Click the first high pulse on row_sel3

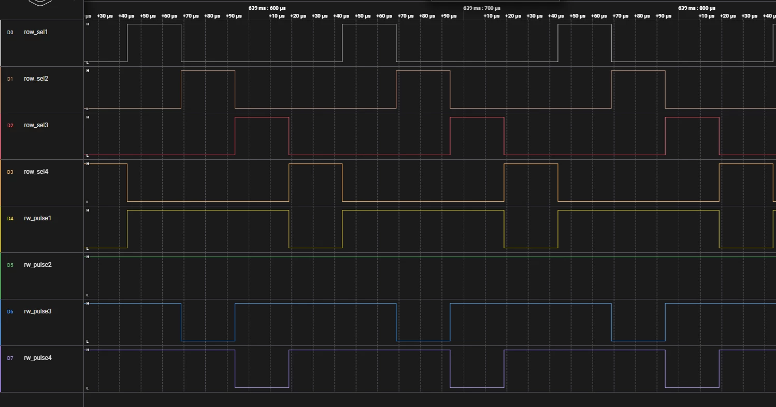262,136
